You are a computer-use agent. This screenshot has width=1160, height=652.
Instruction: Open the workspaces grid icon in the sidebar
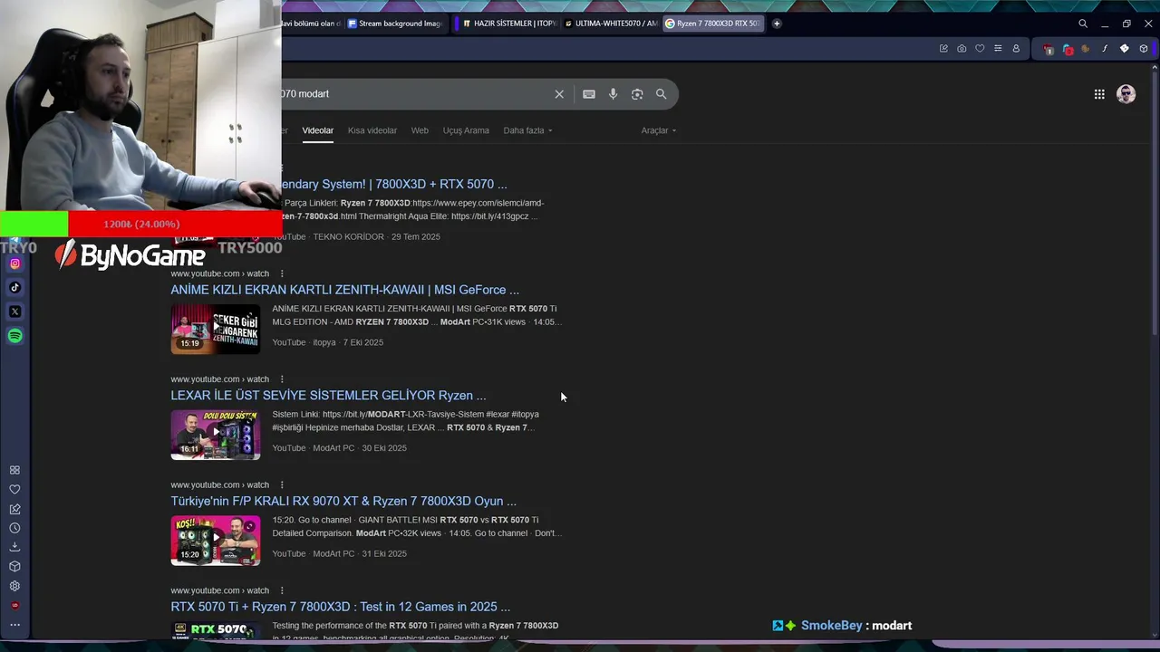coord(14,470)
